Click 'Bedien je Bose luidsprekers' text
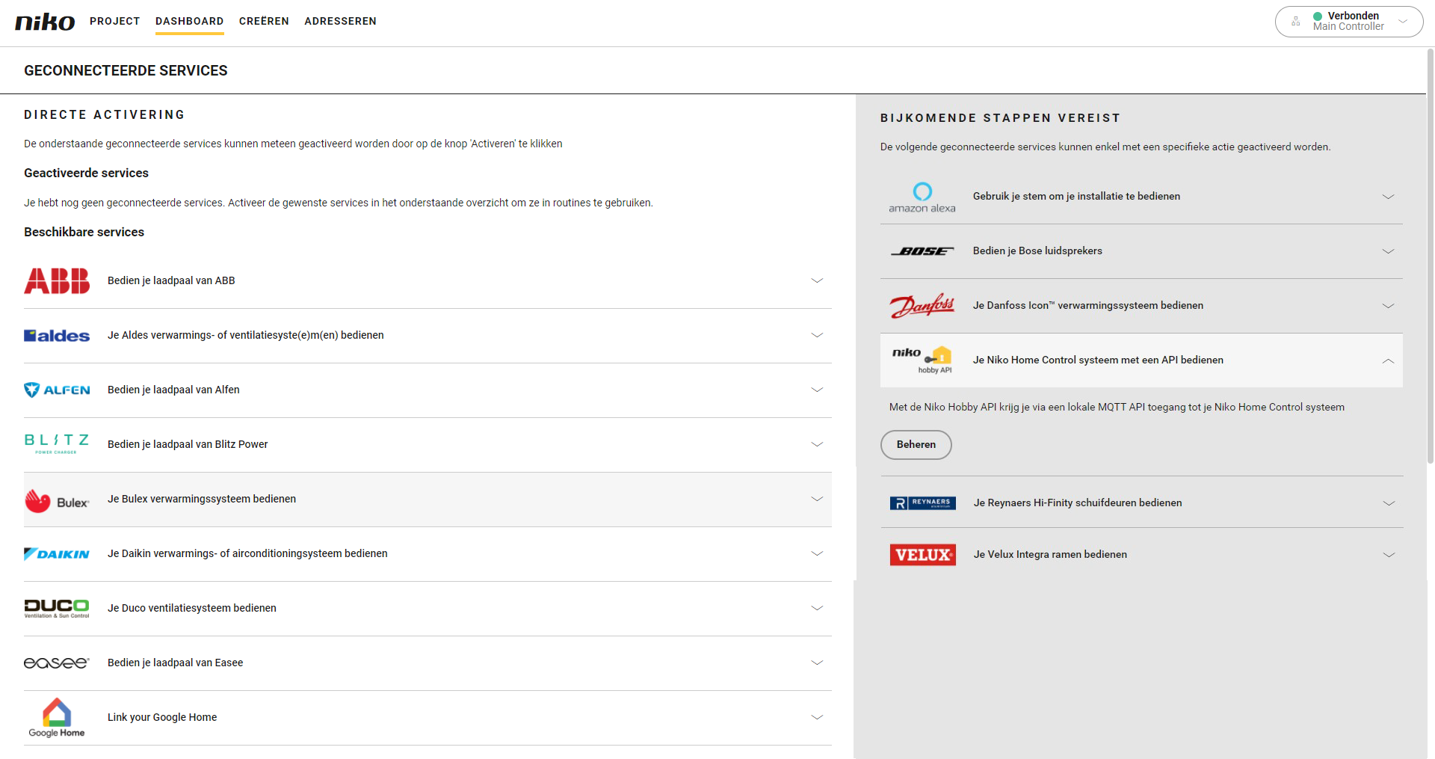1435x759 pixels. [x=1037, y=251]
